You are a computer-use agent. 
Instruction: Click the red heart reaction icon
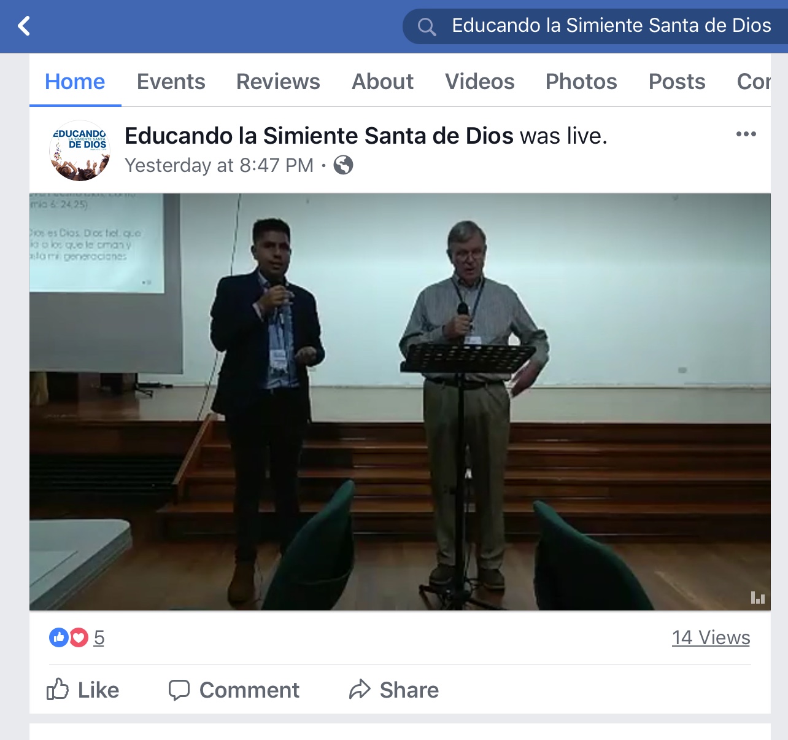(x=79, y=637)
